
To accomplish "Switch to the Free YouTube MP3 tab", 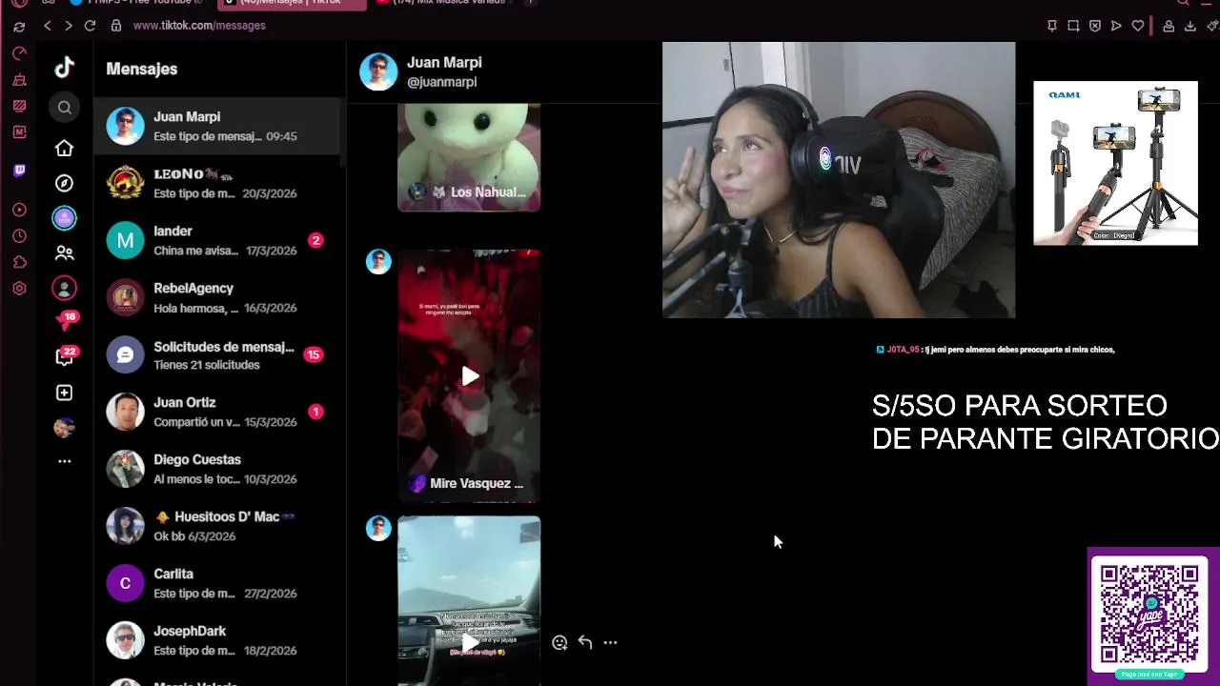I will [x=138, y=4].
